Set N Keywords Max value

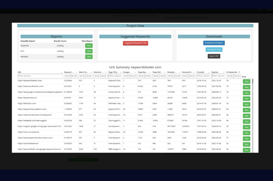click(x=236, y=76)
